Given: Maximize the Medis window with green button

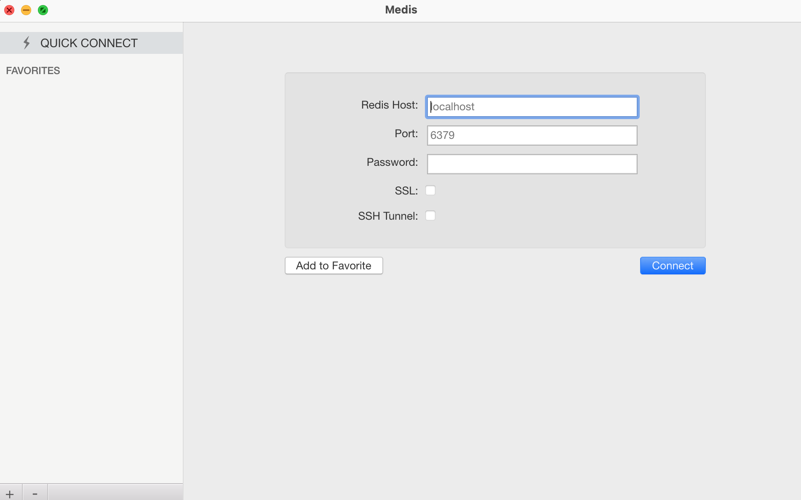Looking at the screenshot, I should point(43,10).
